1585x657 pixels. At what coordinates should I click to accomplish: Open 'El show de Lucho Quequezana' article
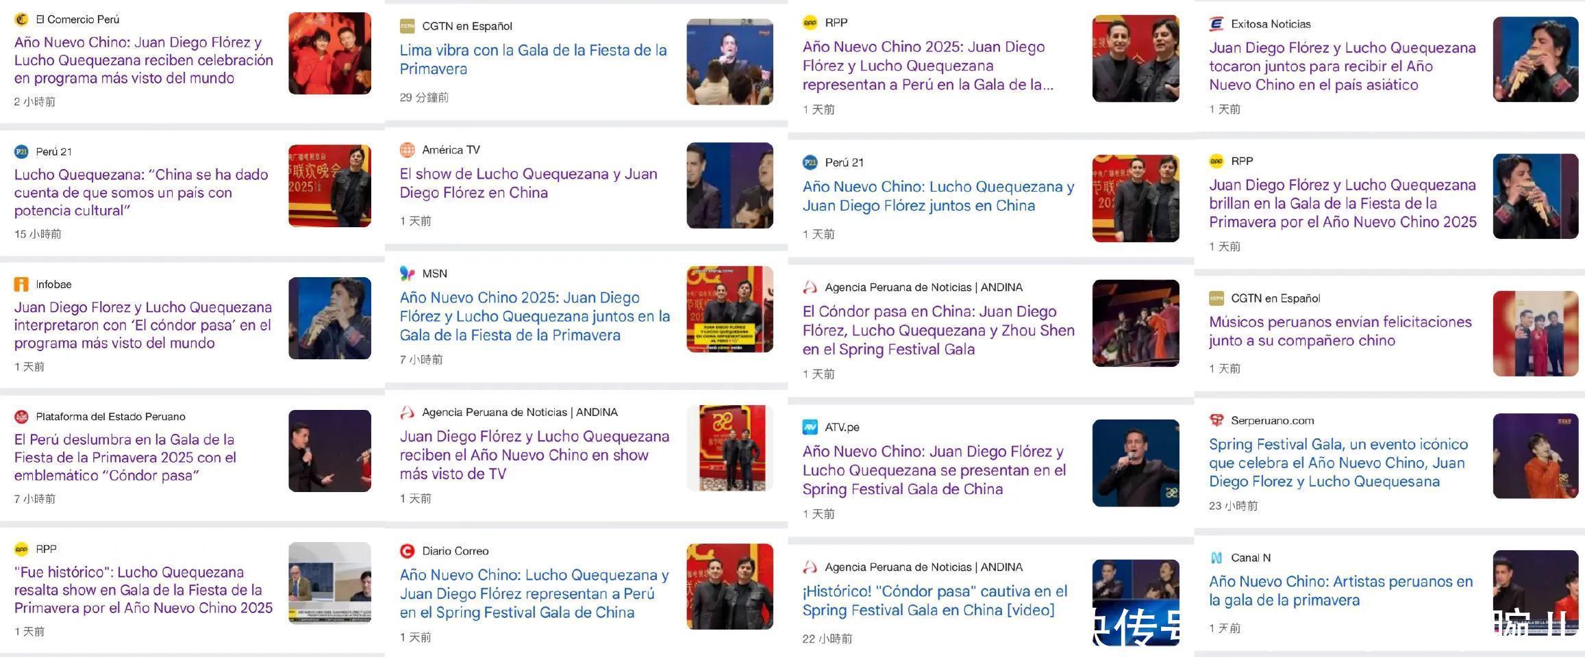tap(528, 183)
